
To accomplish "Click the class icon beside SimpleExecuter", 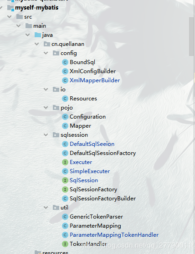I will click(65, 171).
